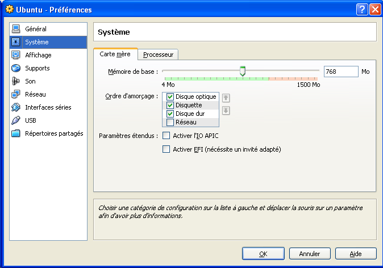The height and width of the screenshot is (268, 383).
Task: Select the Affichage monitor icon
Action: pyautogui.click(x=16, y=55)
